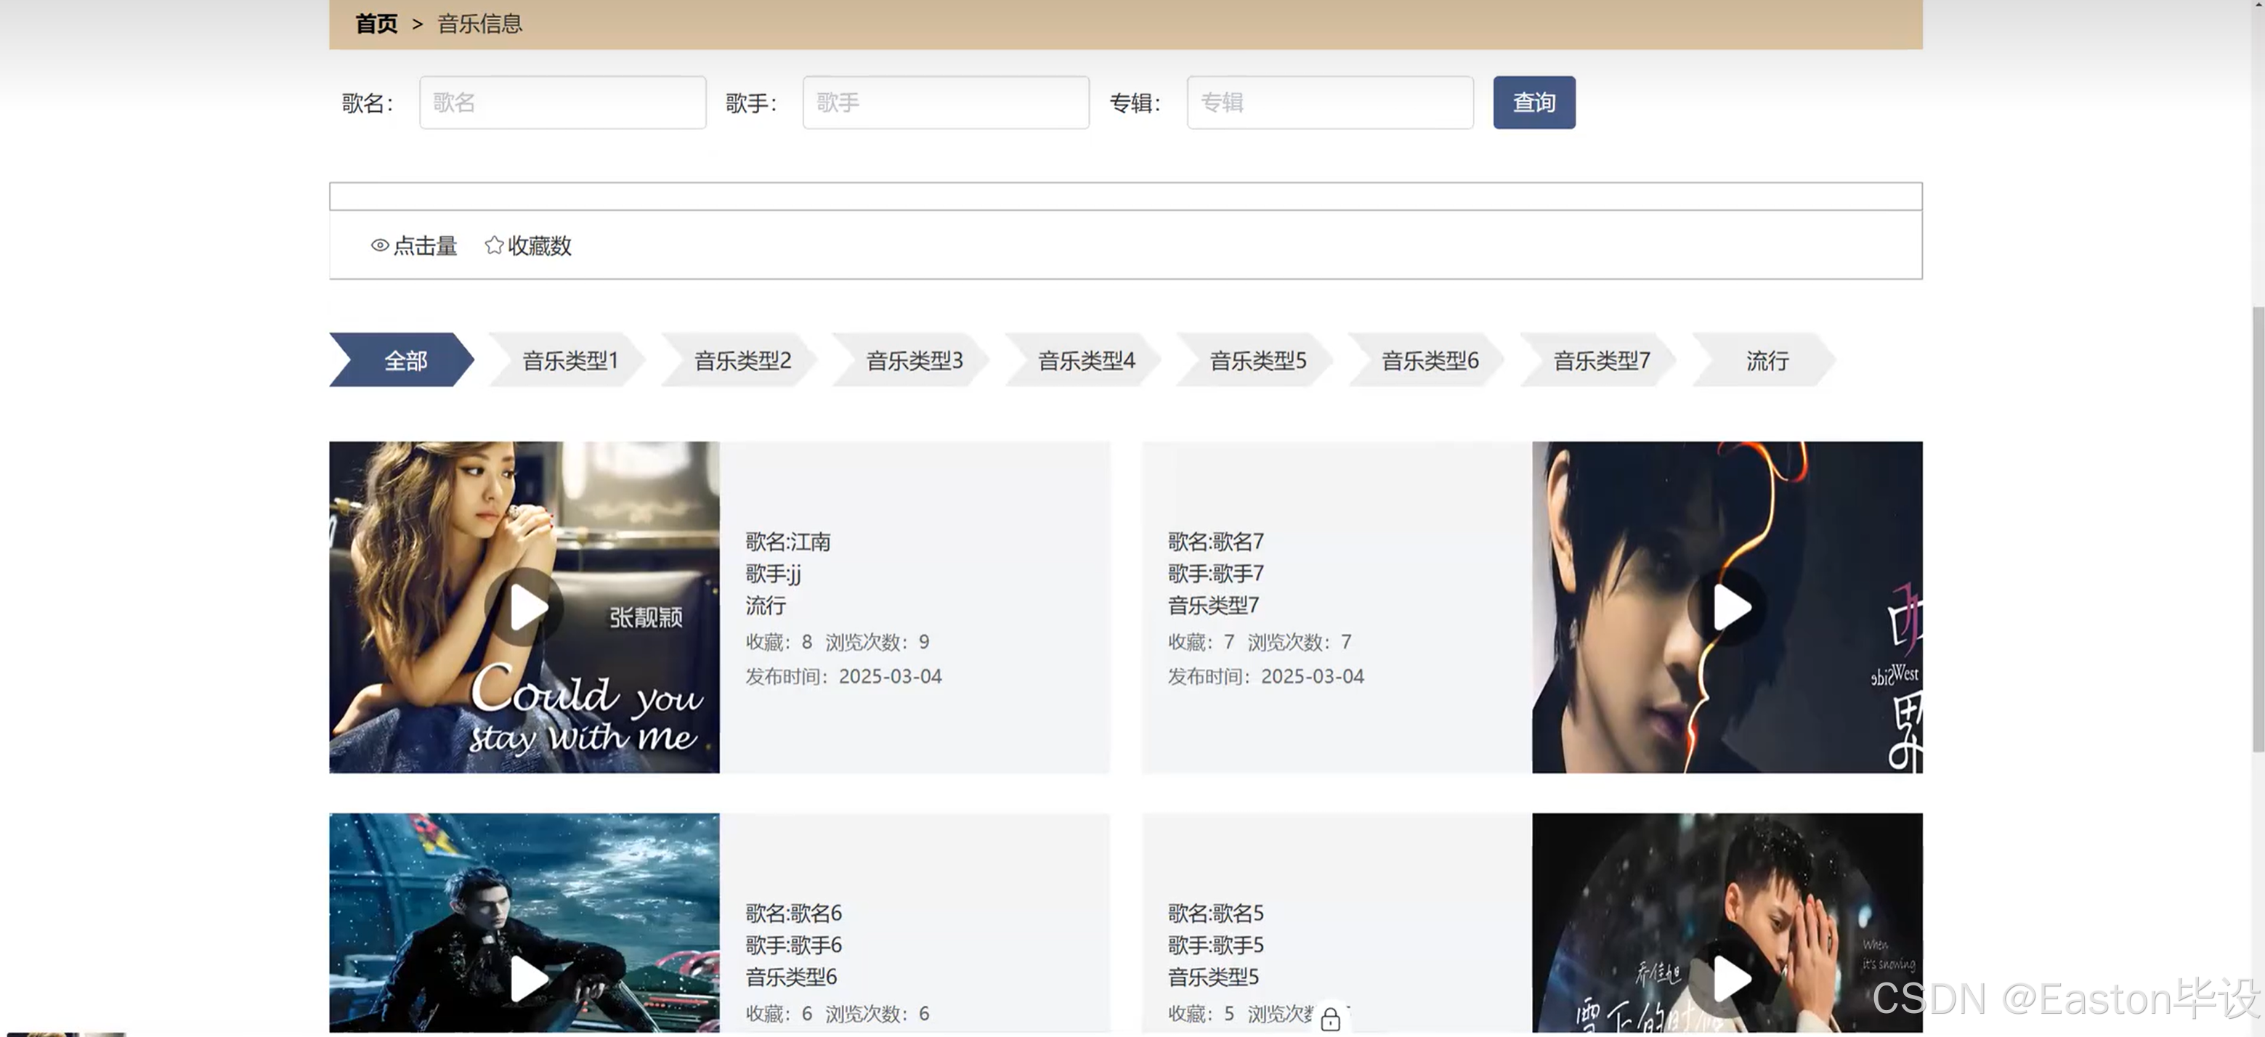Filter by 音乐类型5 category
The width and height of the screenshot is (2265, 1037).
click(x=1257, y=360)
